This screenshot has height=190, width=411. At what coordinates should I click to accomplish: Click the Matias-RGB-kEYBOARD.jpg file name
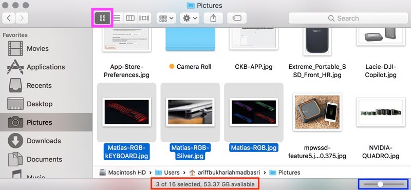(126, 151)
